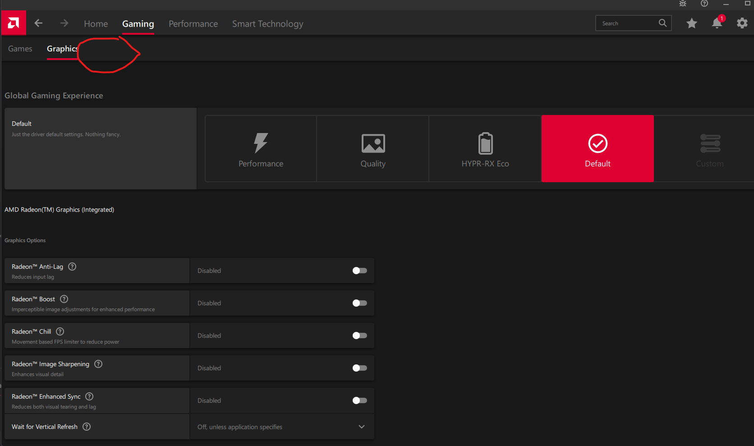Go forward with the right arrow
The width and height of the screenshot is (754, 446).
coord(64,23)
